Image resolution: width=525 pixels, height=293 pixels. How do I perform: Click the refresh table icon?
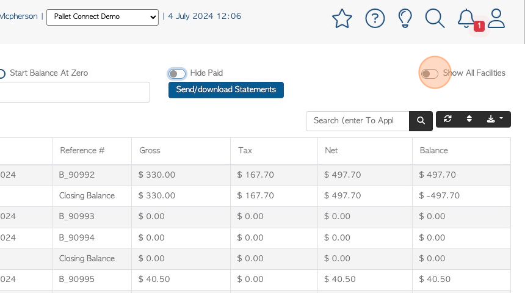(447, 119)
